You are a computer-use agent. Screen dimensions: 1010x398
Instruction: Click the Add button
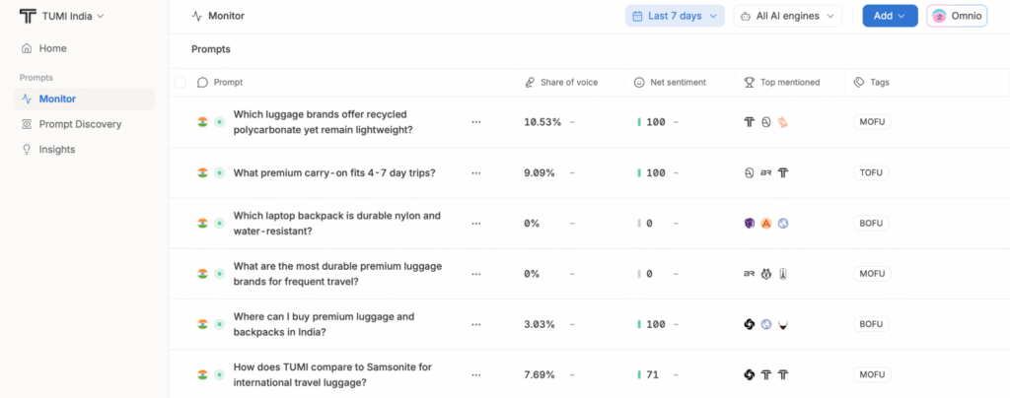pyautogui.click(x=891, y=16)
